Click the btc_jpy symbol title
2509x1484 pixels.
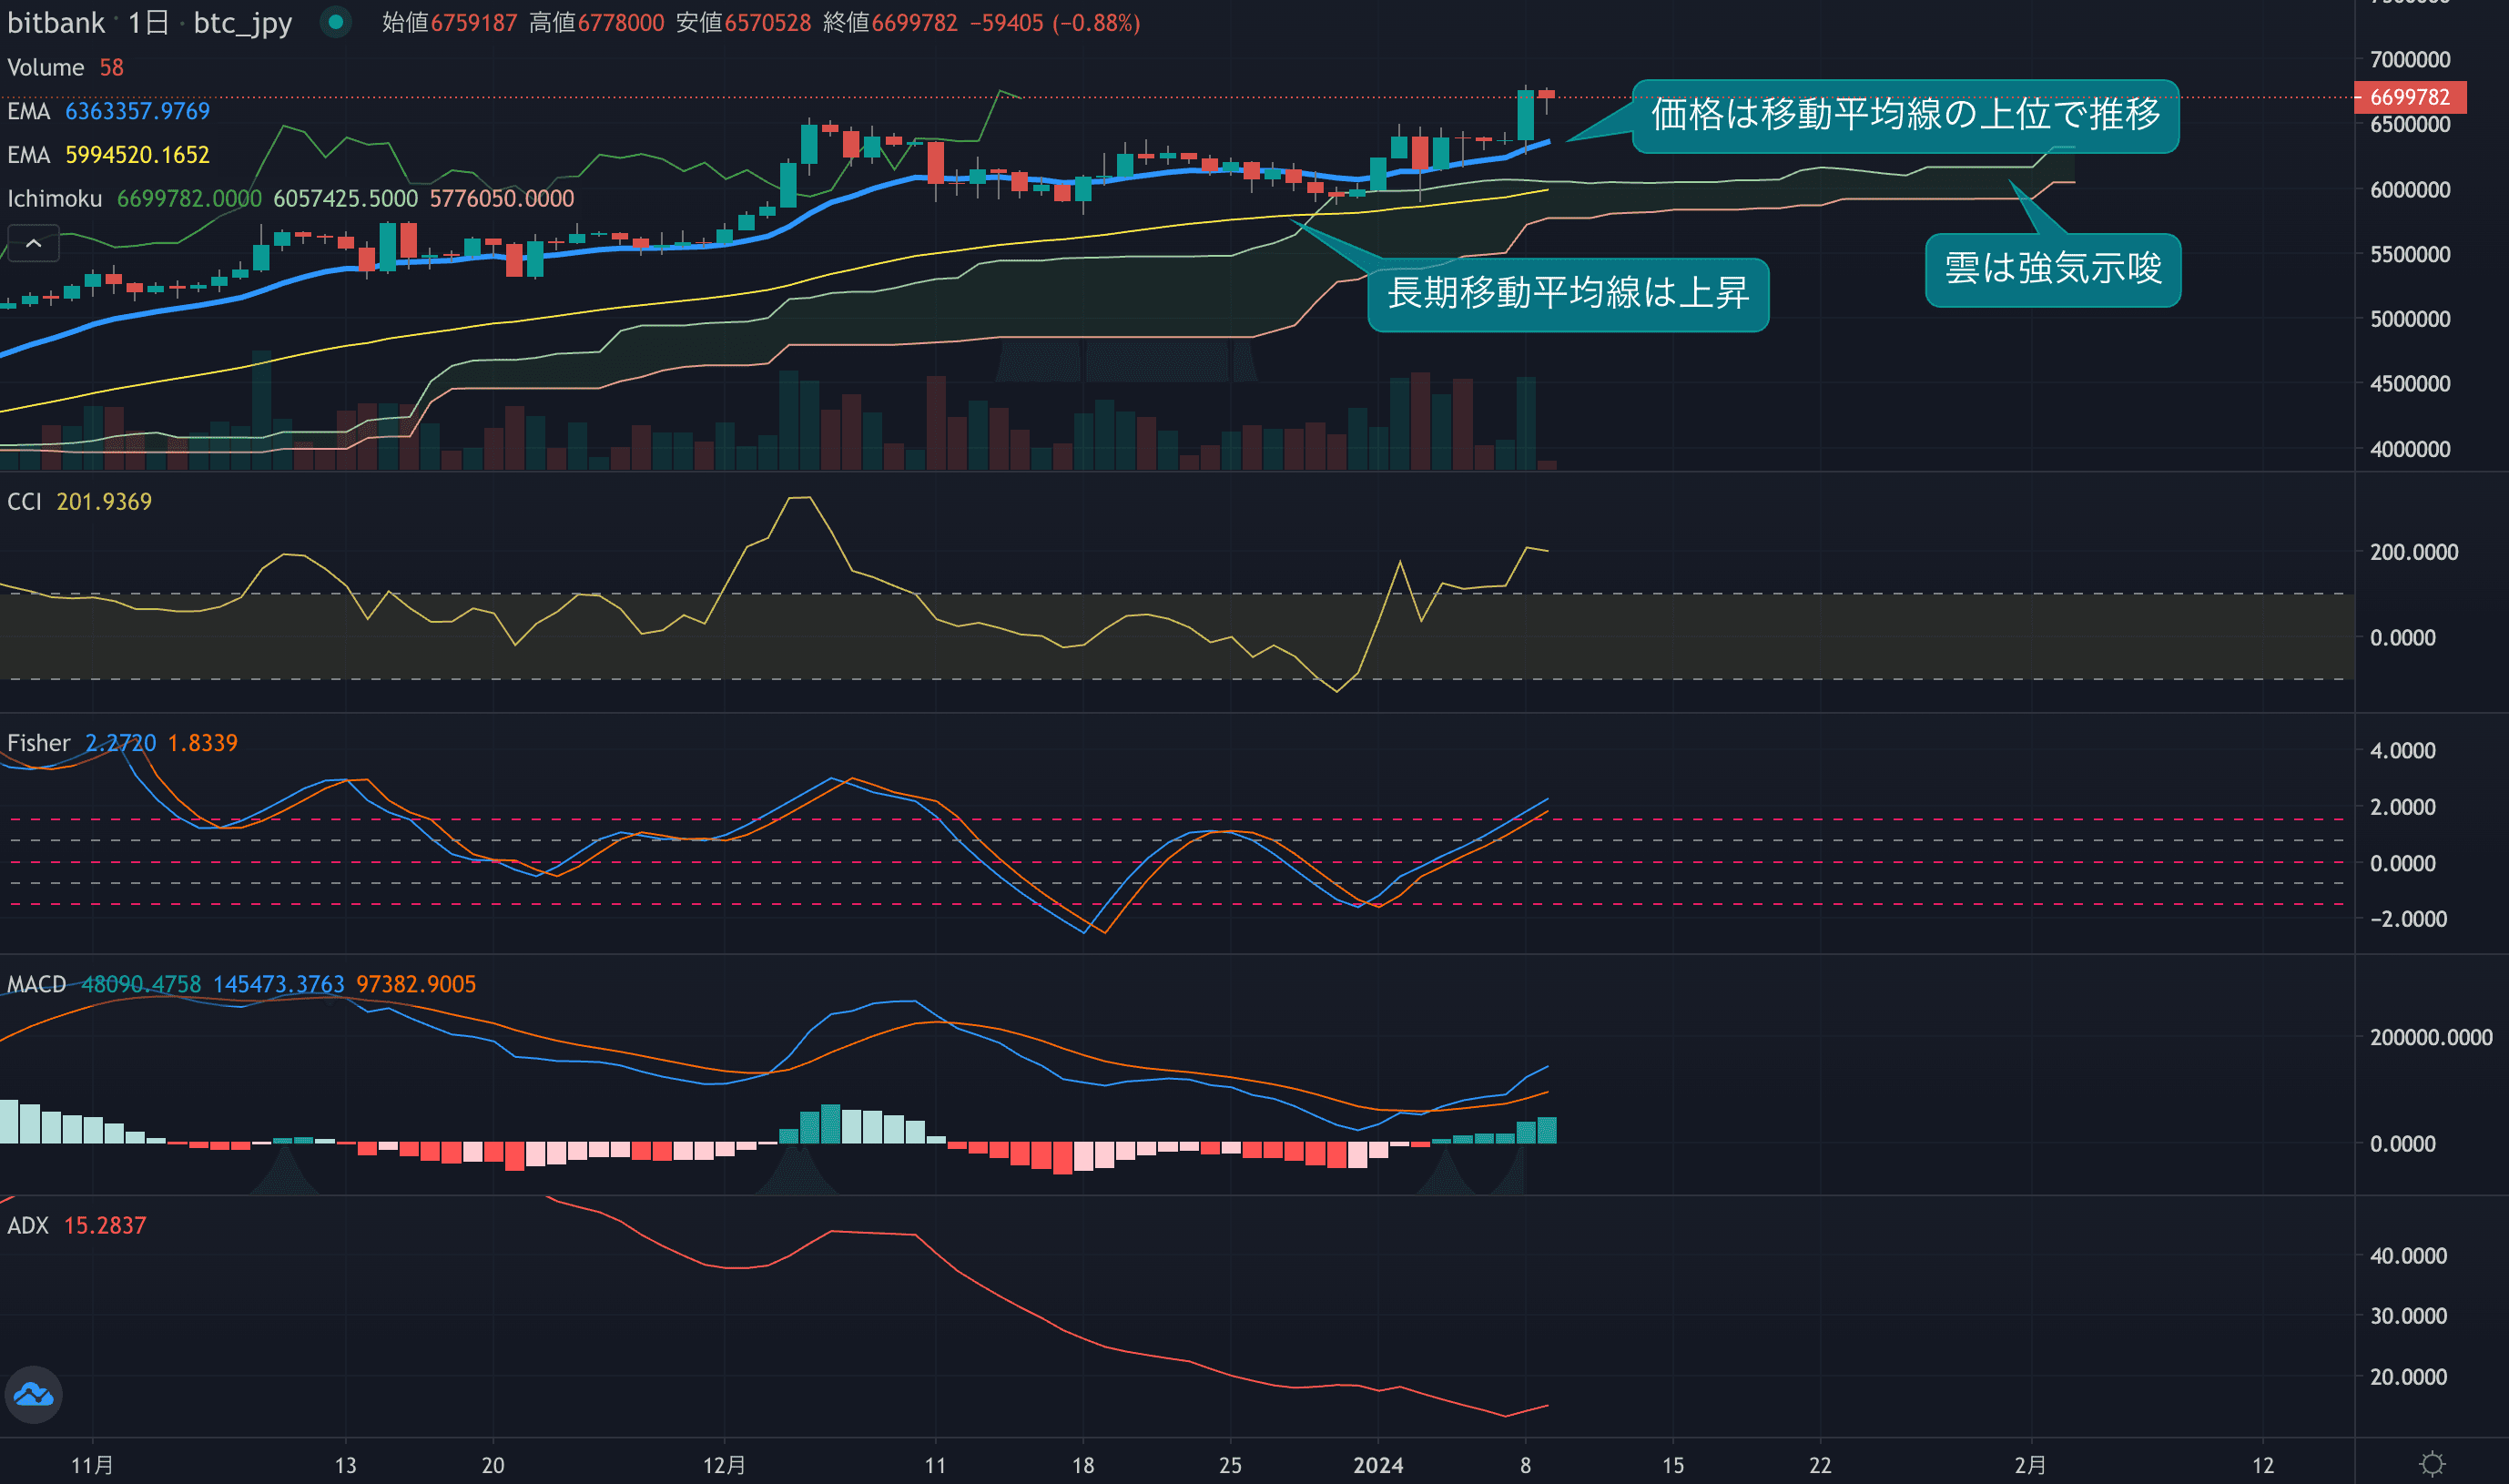coord(242,22)
